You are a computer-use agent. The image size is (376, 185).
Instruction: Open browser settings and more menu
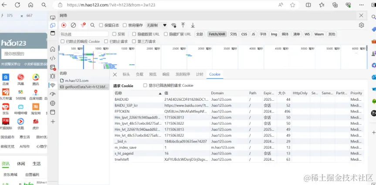(x=361, y=5)
